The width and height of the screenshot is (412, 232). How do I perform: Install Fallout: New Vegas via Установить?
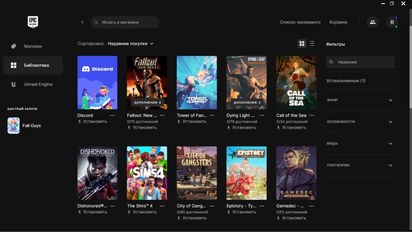click(142, 127)
